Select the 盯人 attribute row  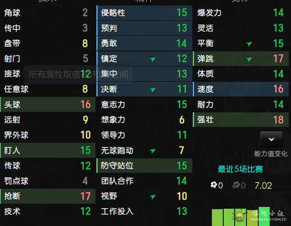pos(48,150)
